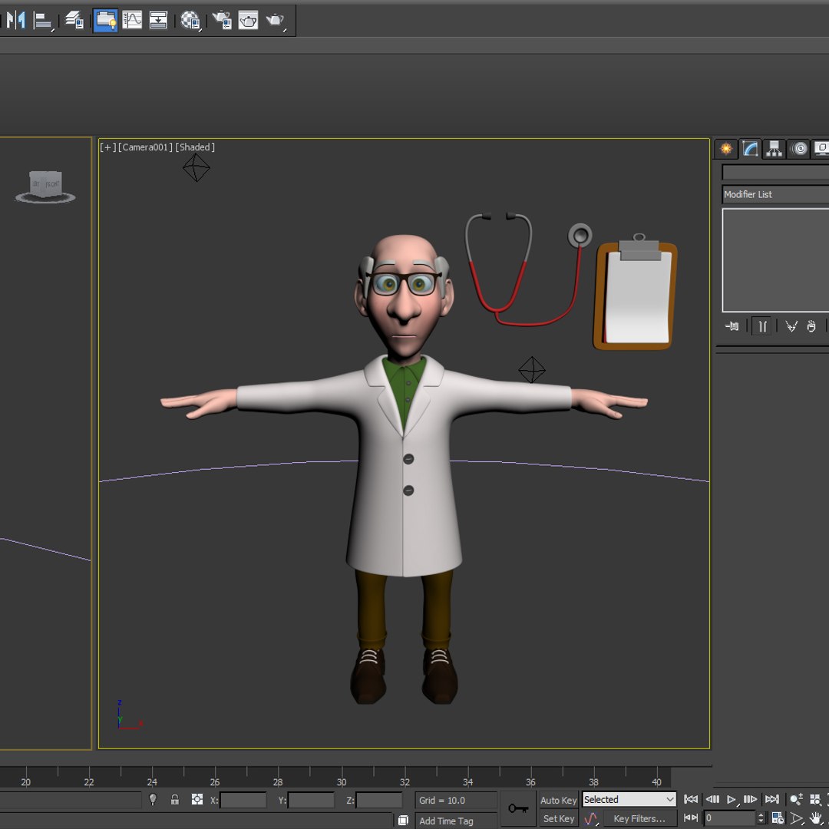This screenshot has height=829, width=829.
Task: Open the Rendered Frame Window
Action: pyautogui.click(x=248, y=20)
